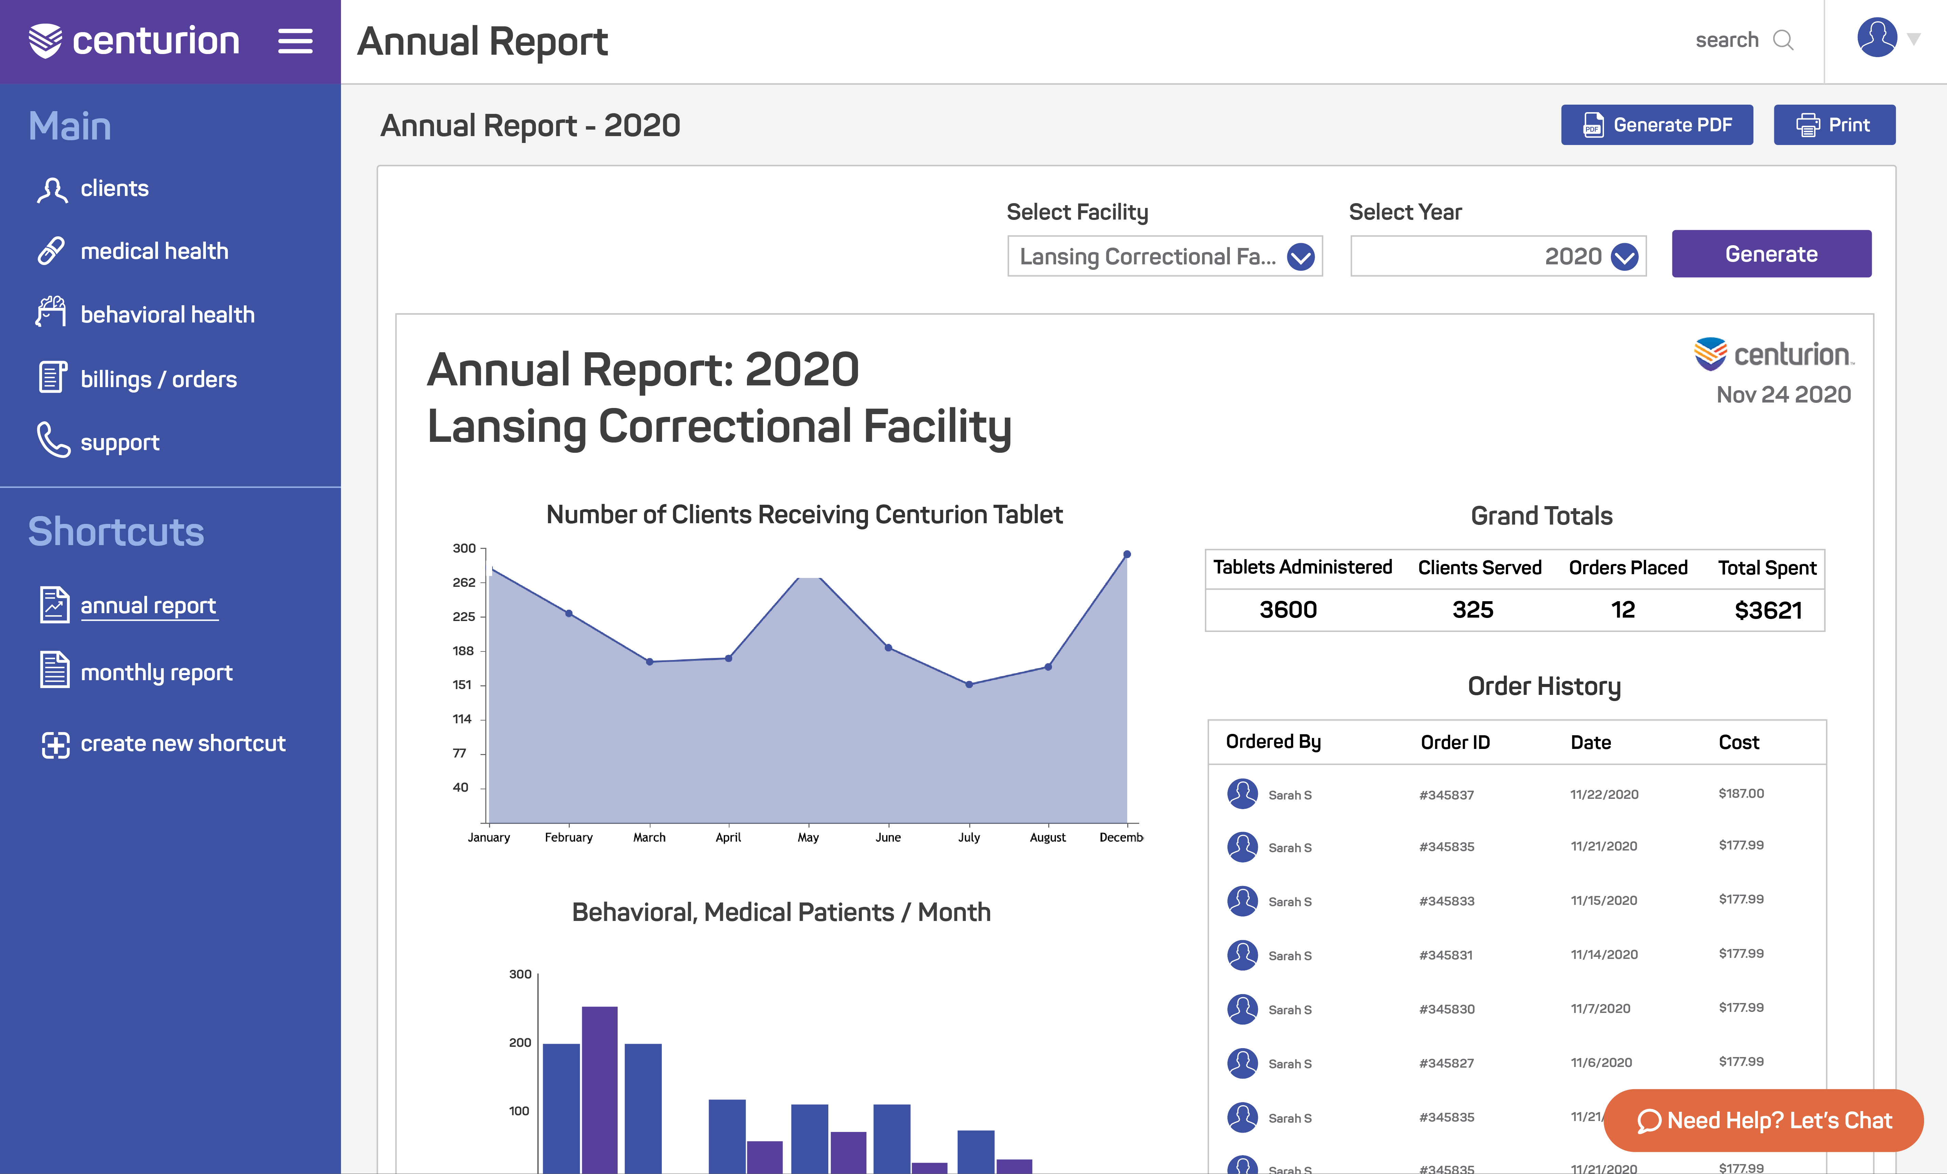This screenshot has width=1947, height=1174.
Task: Click the PDF file icon on Generate PDF
Action: coord(1593,125)
